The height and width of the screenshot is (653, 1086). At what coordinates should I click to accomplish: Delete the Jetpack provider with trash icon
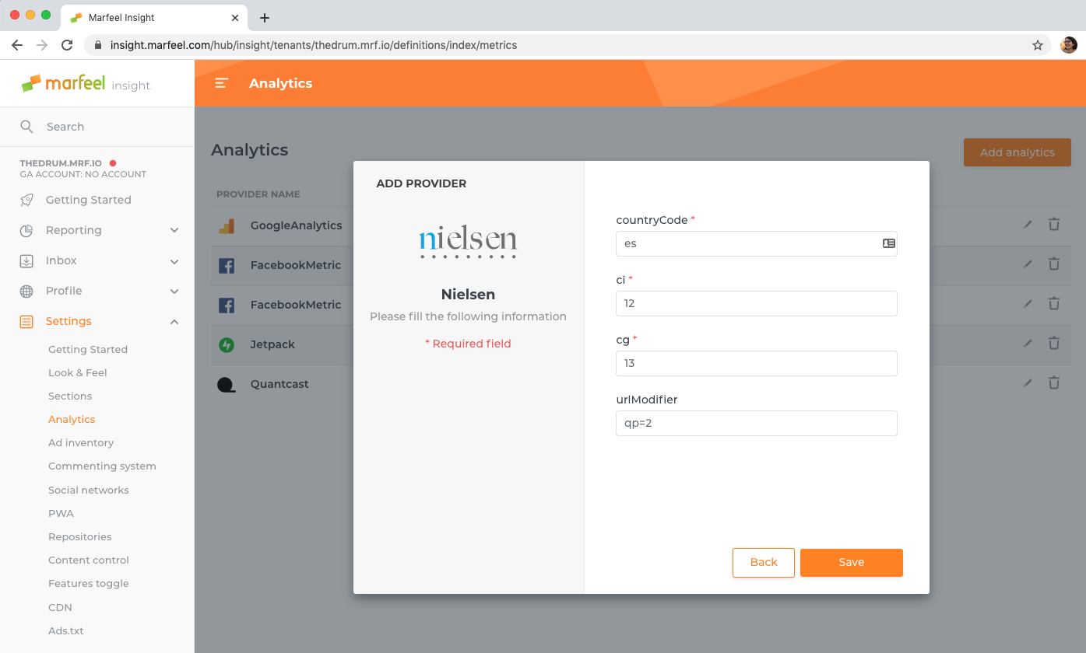[x=1054, y=343]
